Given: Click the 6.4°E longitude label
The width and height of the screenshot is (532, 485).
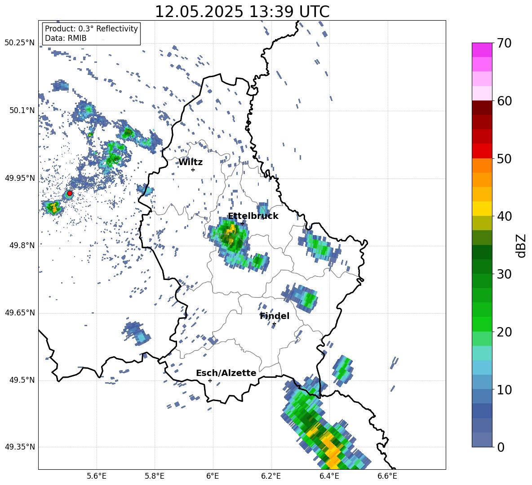Looking at the screenshot, I should [x=329, y=476].
